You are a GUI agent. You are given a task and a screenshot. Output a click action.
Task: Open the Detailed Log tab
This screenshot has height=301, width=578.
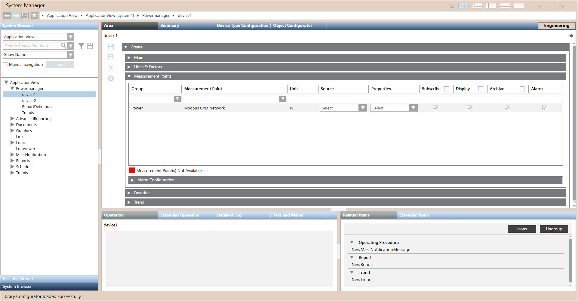pyautogui.click(x=229, y=215)
